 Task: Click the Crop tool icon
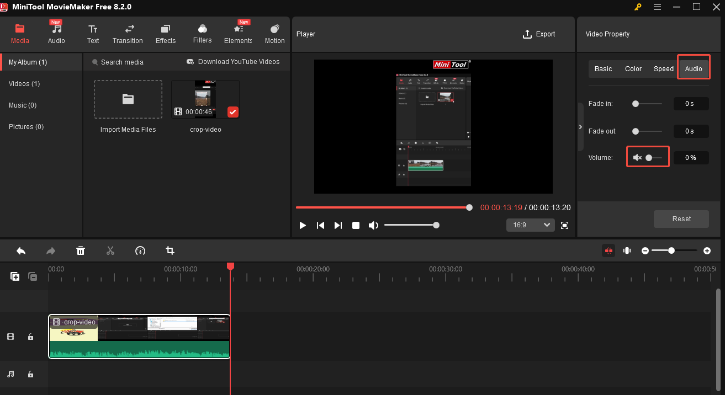point(170,250)
